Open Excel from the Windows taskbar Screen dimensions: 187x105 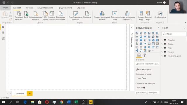(76, 102)
